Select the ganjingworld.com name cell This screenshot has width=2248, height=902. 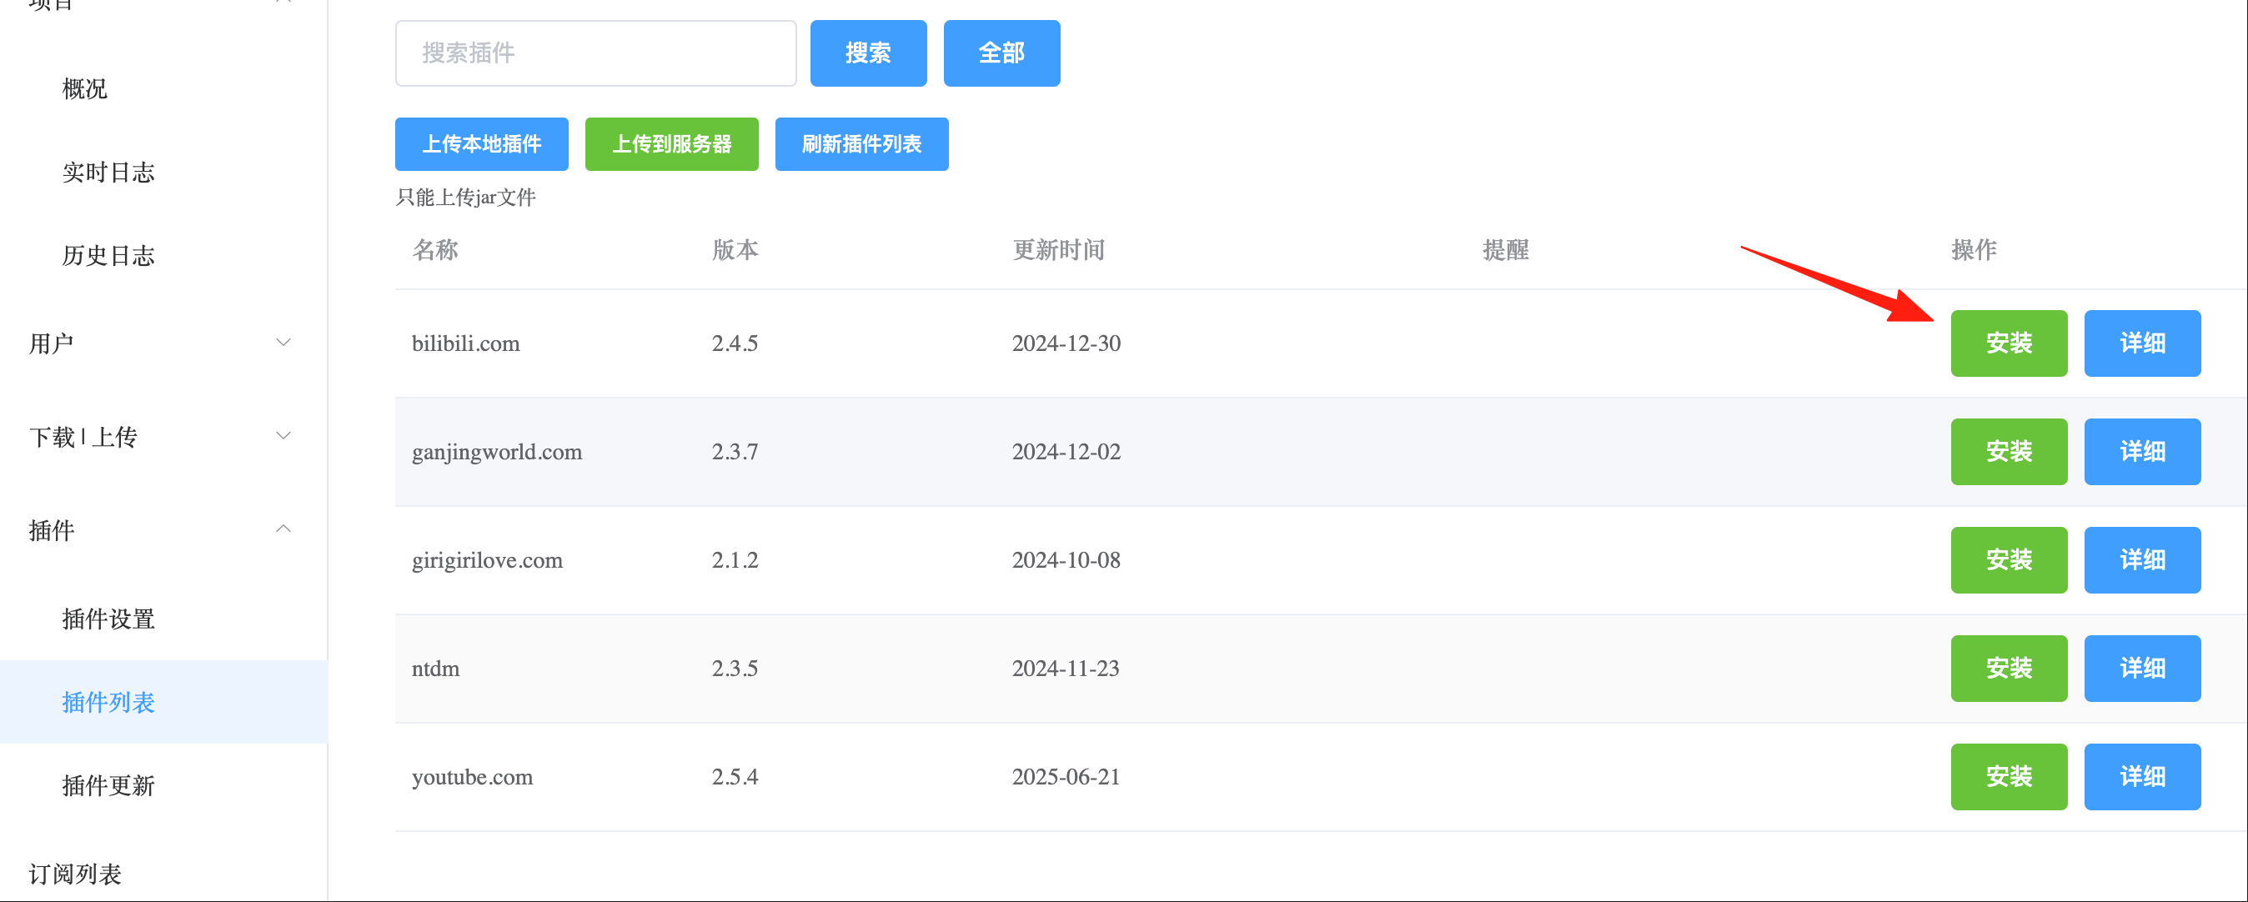pyautogui.click(x=497, y=452)
